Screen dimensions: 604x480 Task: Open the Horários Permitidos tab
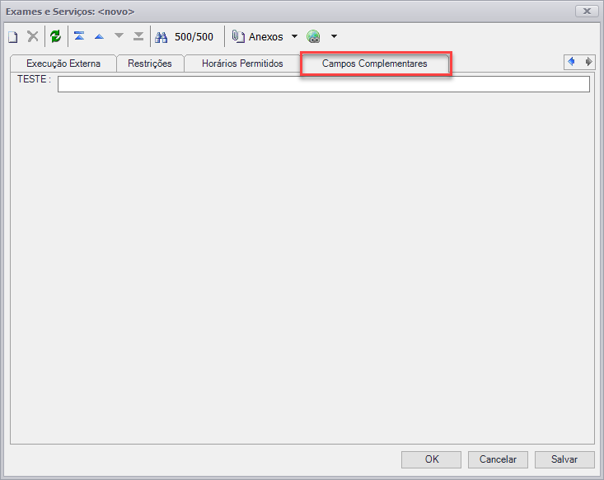[x=242, y=64]
